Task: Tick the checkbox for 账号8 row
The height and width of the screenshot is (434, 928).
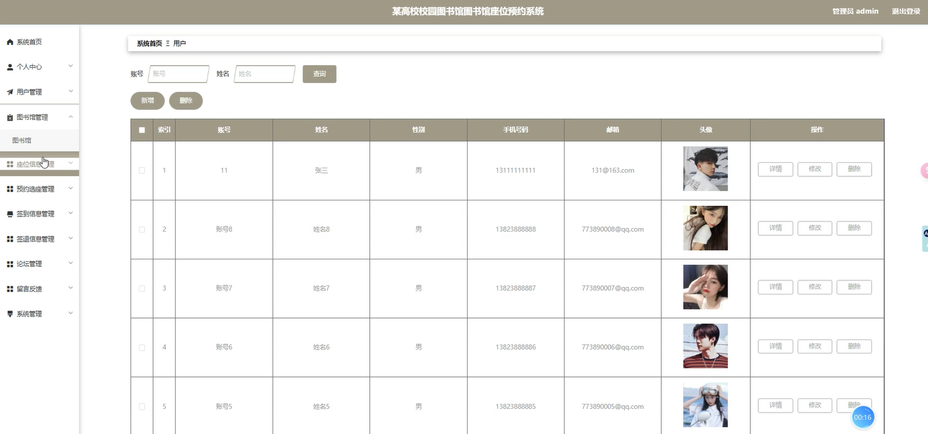Action: tap(142, 229)
